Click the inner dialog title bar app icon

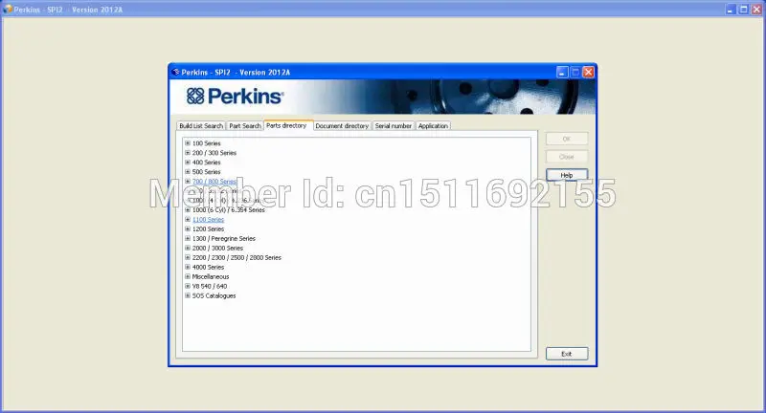[x=176, y=72]
